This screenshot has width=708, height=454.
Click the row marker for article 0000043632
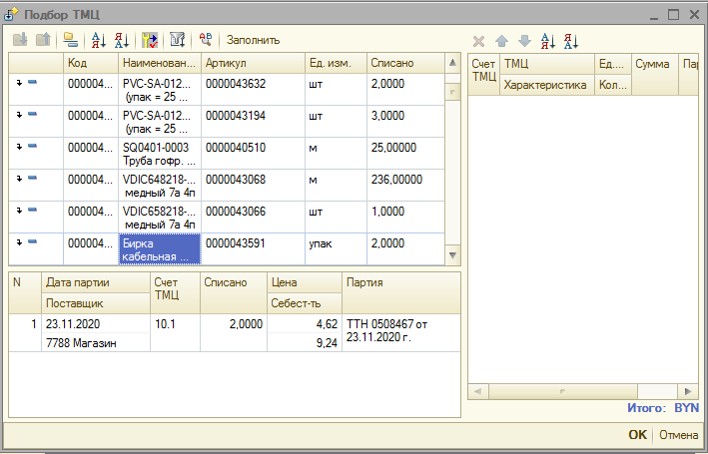click(x=26, y=84)
